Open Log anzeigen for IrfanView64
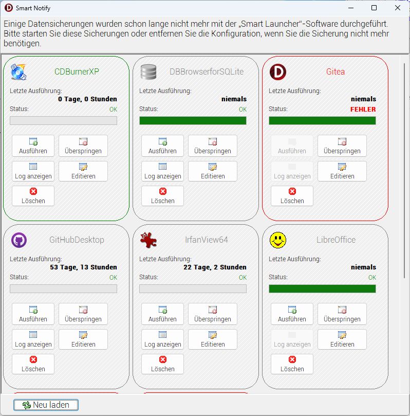The height and width of the screenshot is (416, 410). [x=162, y=339]
